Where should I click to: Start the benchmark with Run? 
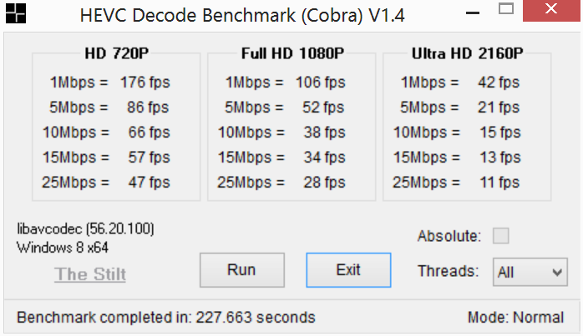(241, 270)
